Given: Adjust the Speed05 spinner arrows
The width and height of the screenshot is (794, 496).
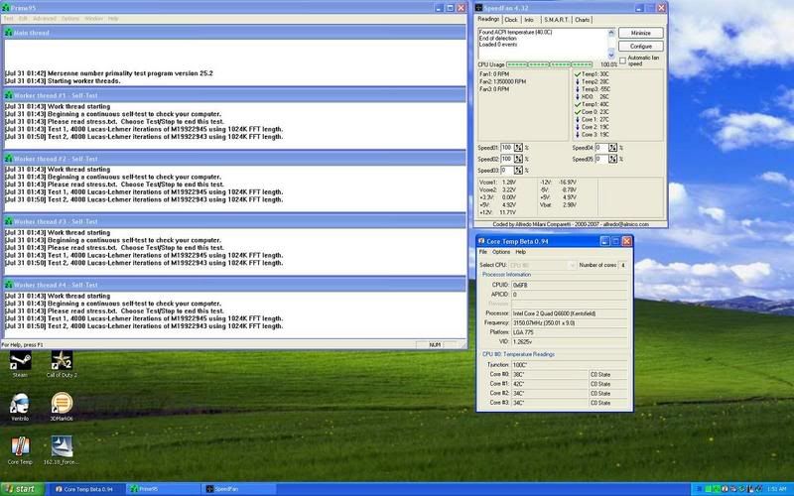Looking at the screenshot, I should (612, 159).
